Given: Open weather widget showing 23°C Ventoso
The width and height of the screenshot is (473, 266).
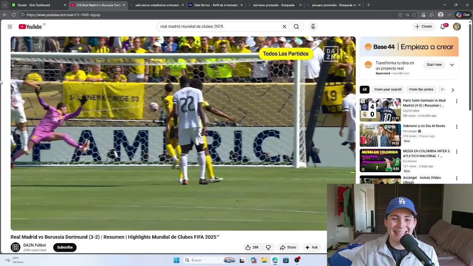Looking at the screenshot, I should coord(15,260).
